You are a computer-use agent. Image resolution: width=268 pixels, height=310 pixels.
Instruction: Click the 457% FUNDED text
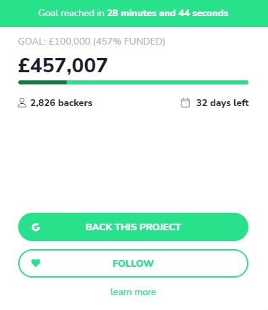click(129, 42)
